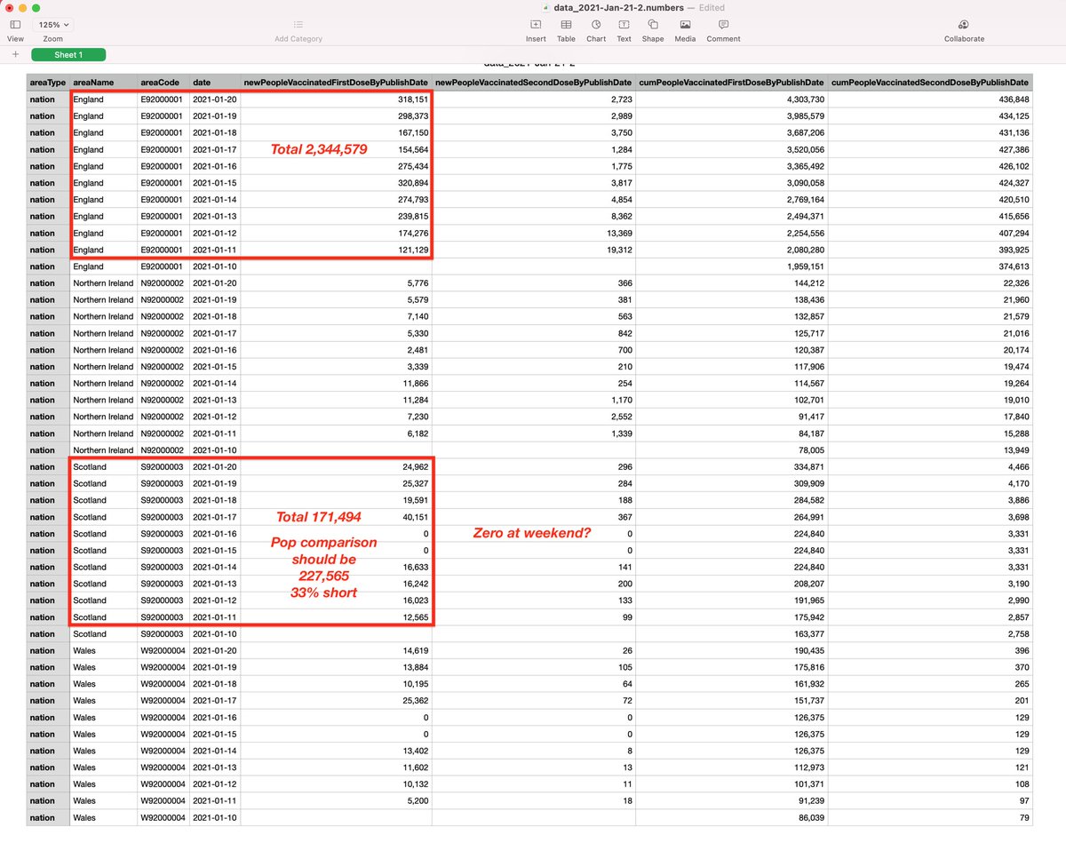Select cell with value 25,362
The height and width of the screenshot is (843, 1066).
click(x=337, y=701)
